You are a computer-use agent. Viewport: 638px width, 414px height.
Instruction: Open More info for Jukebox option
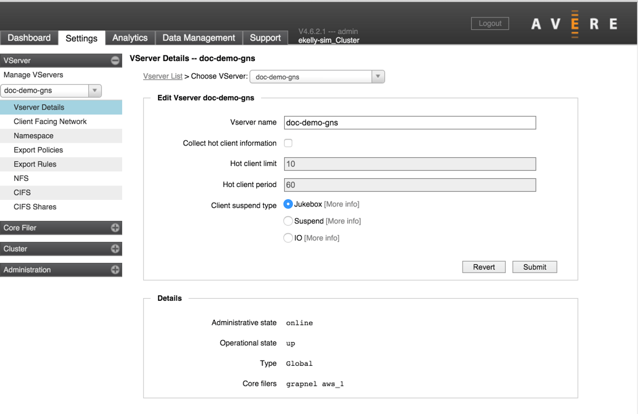343,204
